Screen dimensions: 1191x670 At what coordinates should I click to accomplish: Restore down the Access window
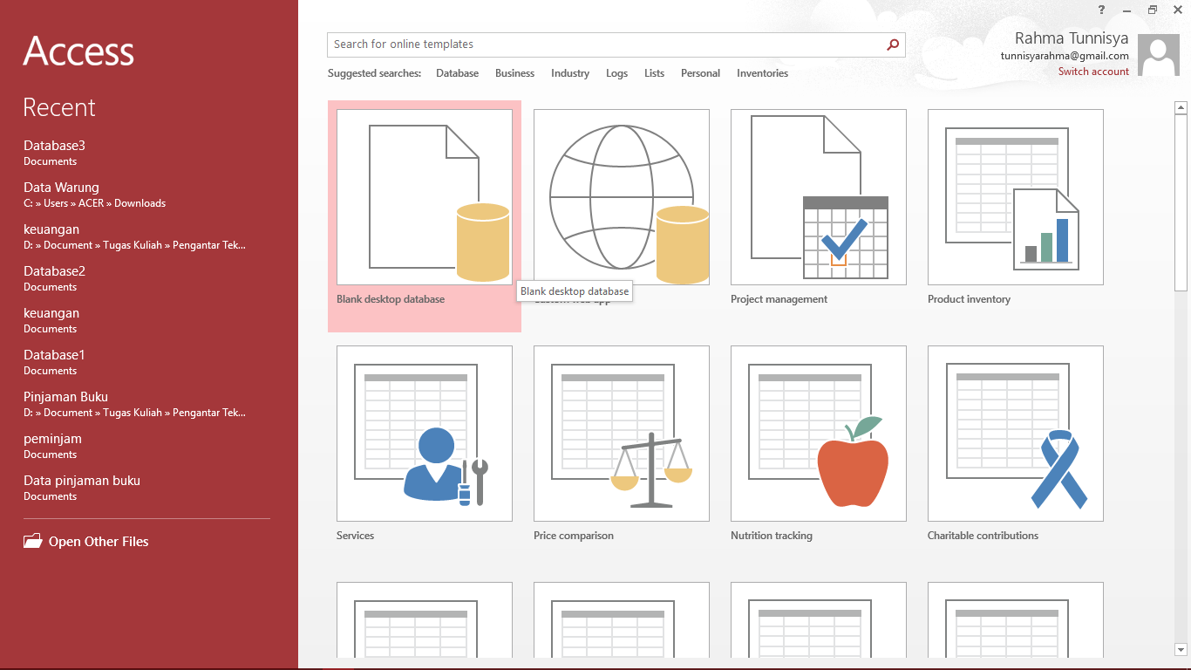(1152, 10)
